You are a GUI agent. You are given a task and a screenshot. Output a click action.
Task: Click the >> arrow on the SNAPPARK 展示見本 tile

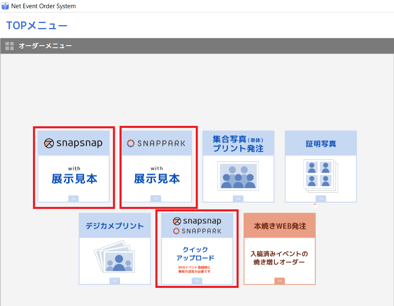point(156,198)
